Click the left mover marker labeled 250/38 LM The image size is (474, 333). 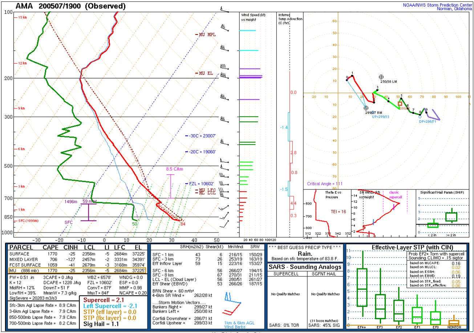tap(381, 77)
